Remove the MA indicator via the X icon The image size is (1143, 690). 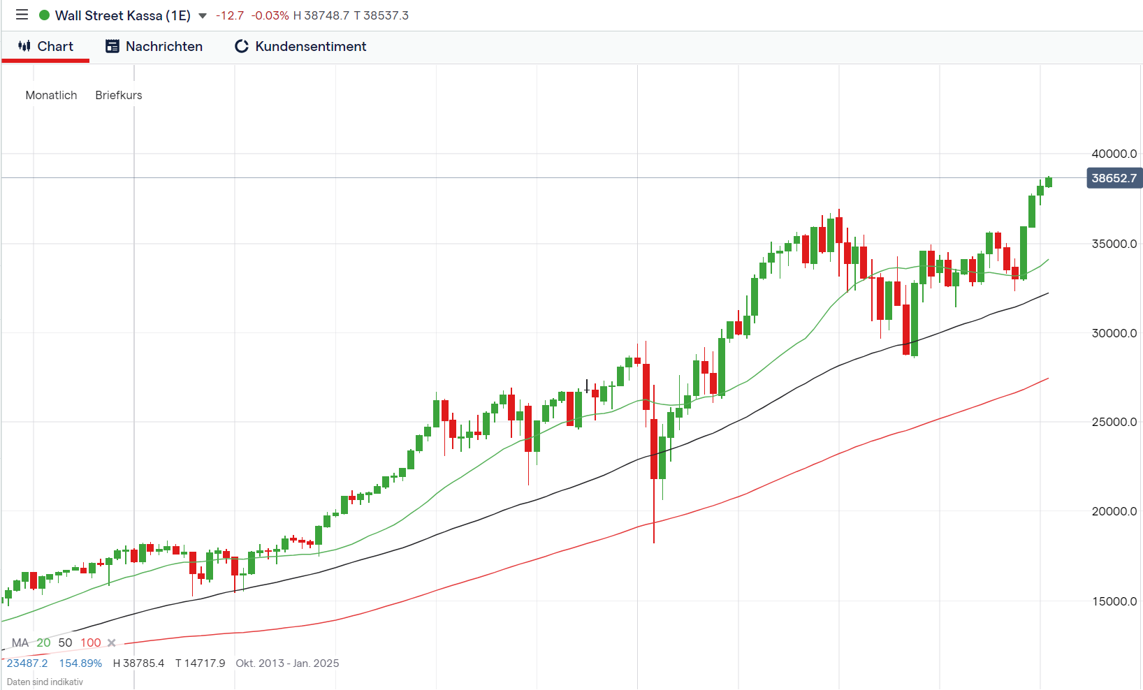[x=111, y=643]
